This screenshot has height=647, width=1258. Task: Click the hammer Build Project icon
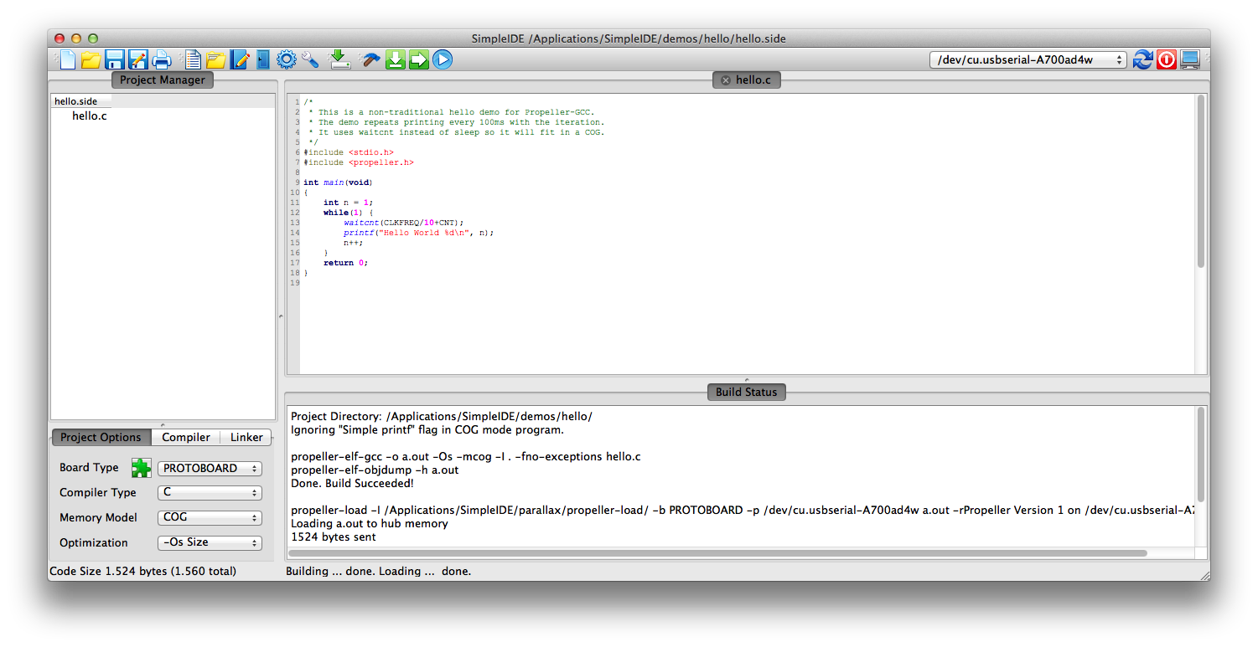coord(370,59)
